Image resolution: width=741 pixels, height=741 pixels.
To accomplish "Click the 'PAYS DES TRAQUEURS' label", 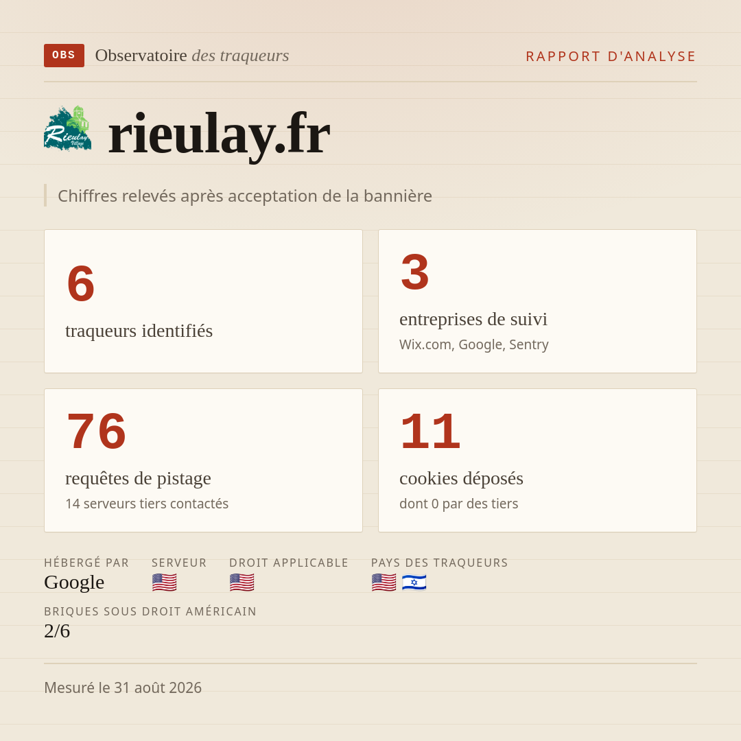I will tap(440, 563).
